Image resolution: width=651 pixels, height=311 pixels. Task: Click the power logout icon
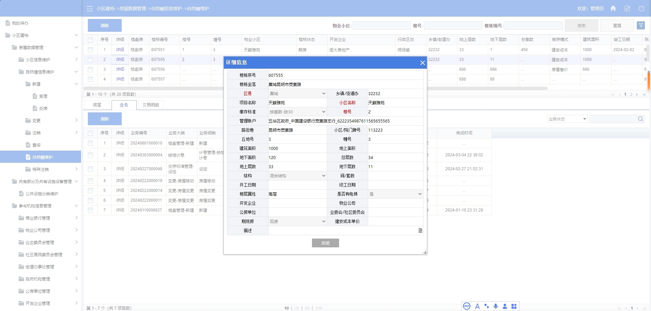pos(642,8)
